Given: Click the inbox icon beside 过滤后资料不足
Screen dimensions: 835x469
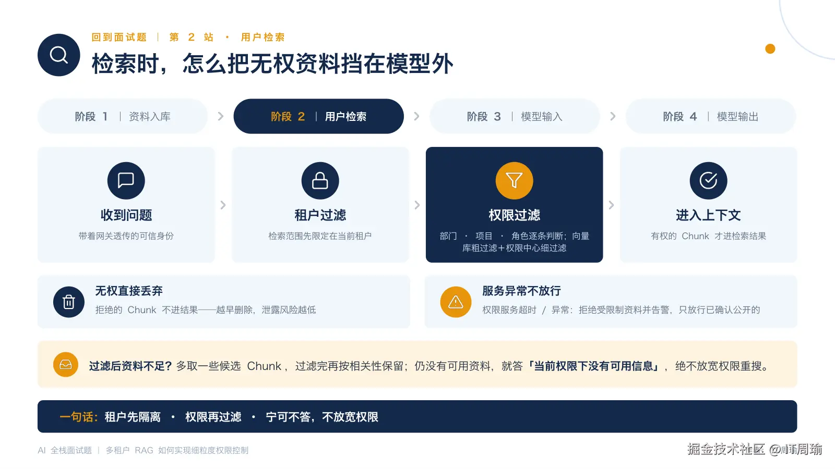Looking at the screenshot, I should (x=66, y=365).
